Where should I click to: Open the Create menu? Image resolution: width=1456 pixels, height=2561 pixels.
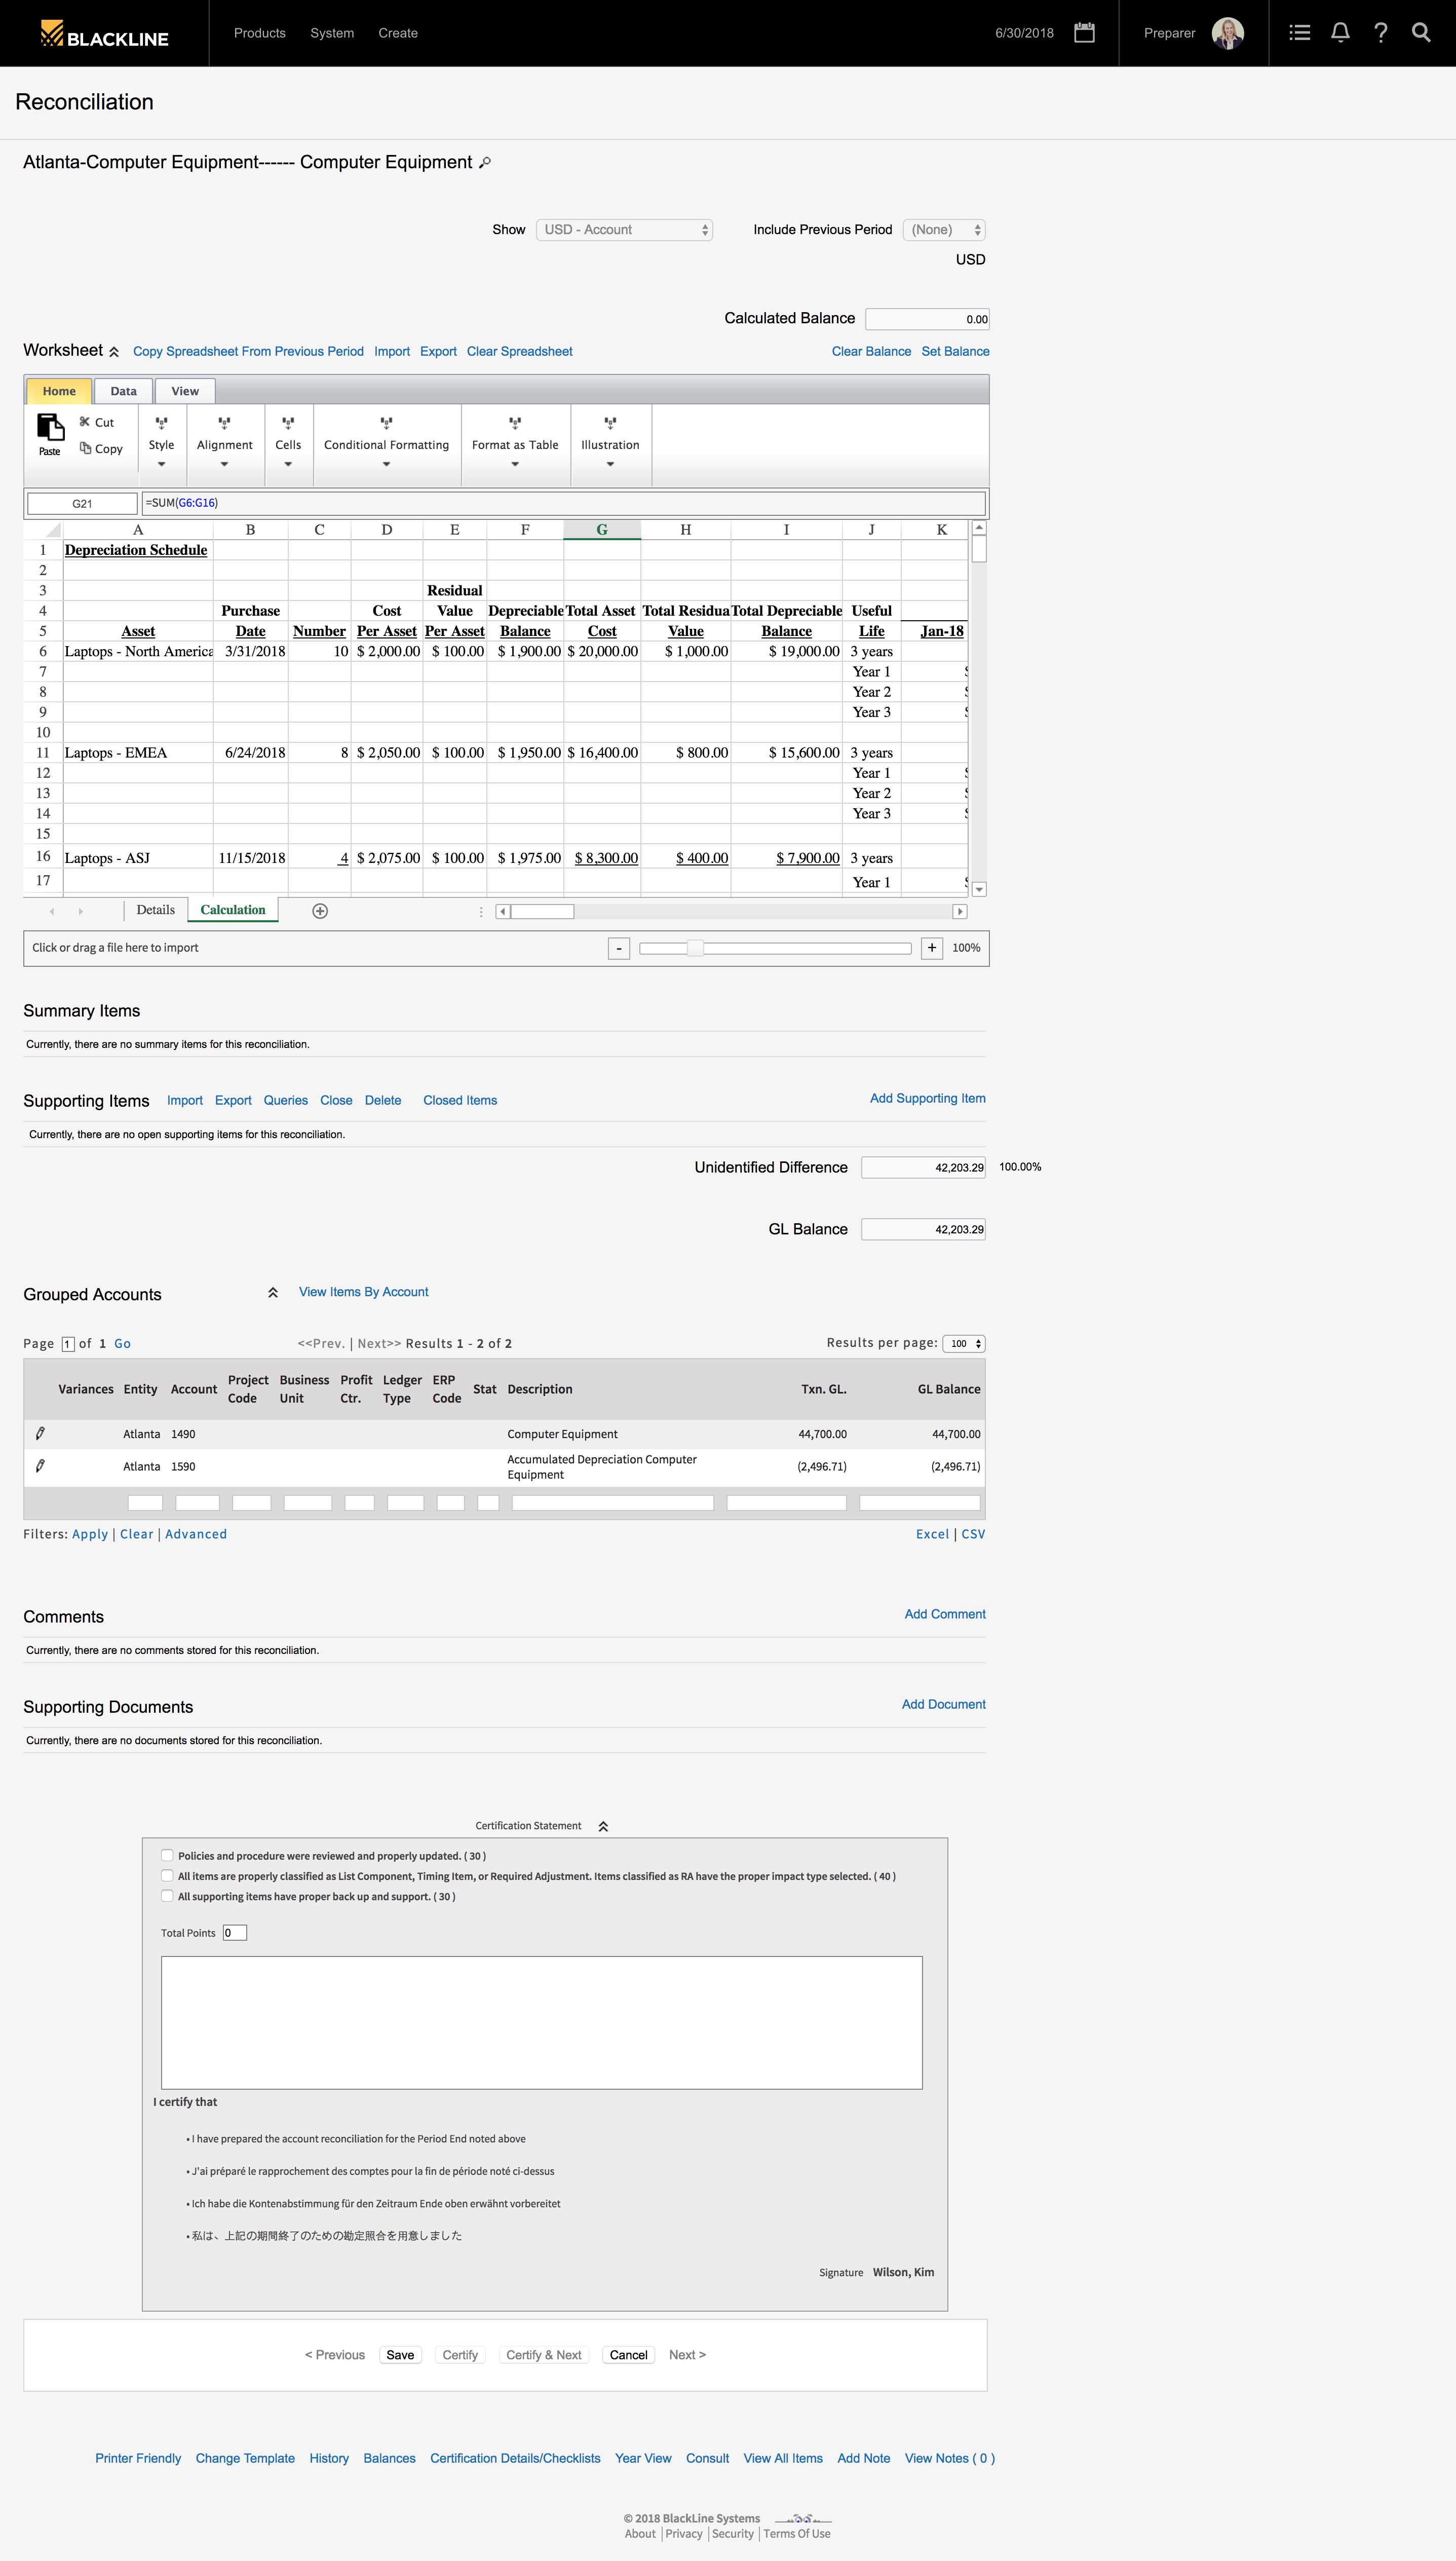pos(398,33)
